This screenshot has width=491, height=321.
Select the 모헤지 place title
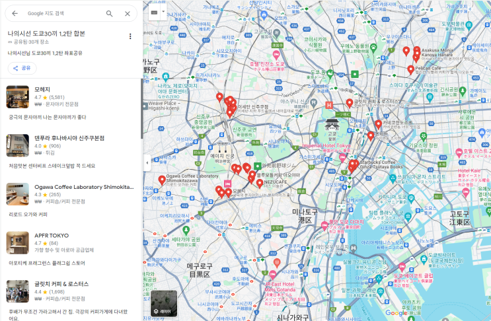[42, 89]
